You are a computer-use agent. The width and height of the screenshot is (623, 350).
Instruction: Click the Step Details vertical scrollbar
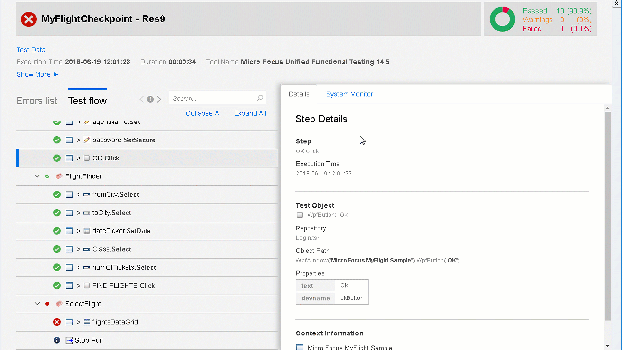click(607, 214)
